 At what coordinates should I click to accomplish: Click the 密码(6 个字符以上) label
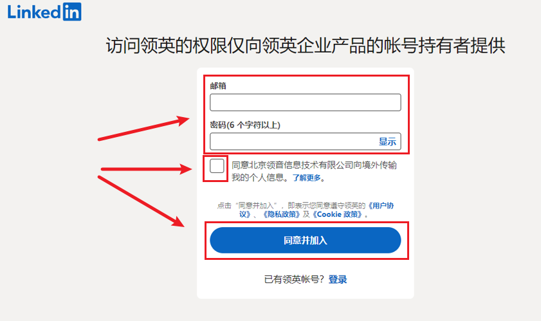pyautogui.click(x=245, y=125)
